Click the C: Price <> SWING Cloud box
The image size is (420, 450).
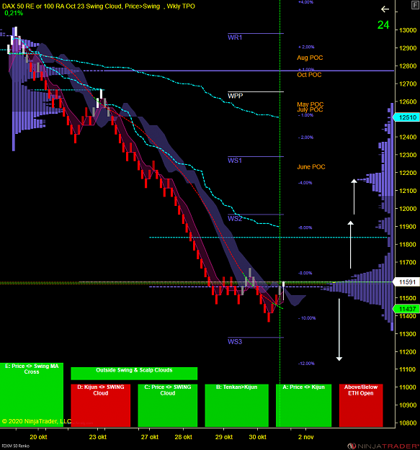[168, 405]
